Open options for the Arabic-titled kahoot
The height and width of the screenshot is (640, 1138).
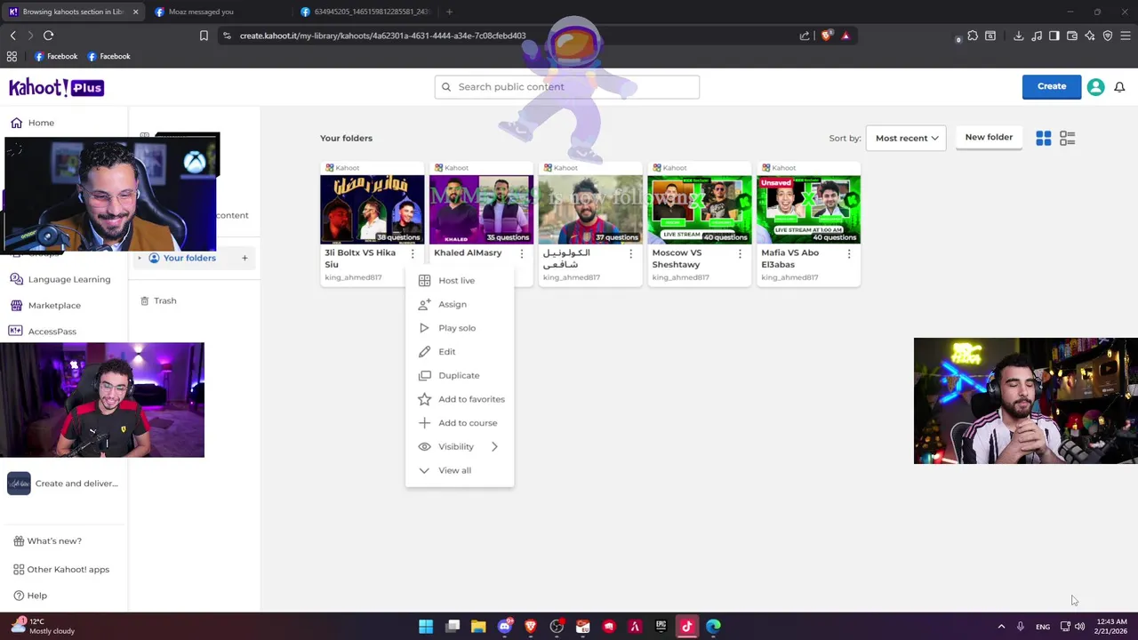[x=631, y=253]
